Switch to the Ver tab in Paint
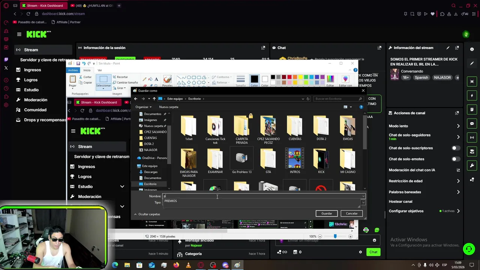The image size is (480, 270). pos(100,70)
